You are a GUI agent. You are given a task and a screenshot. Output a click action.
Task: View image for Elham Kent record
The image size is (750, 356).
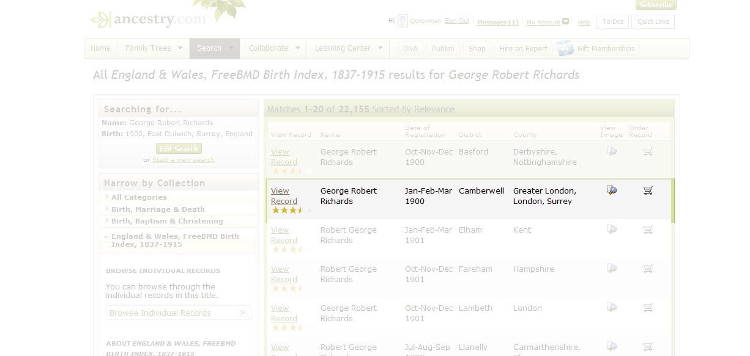[x=611, y=230]
